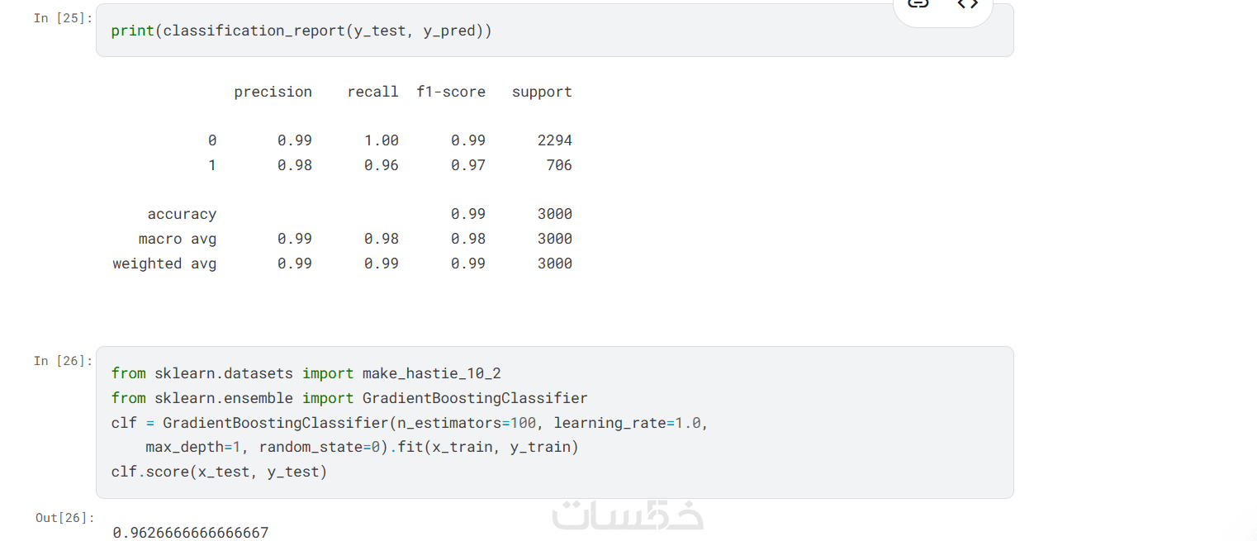The image size is (1257, 541).
Task: Click the support column header
Action: pyautogui.click(x=542, y=92)
